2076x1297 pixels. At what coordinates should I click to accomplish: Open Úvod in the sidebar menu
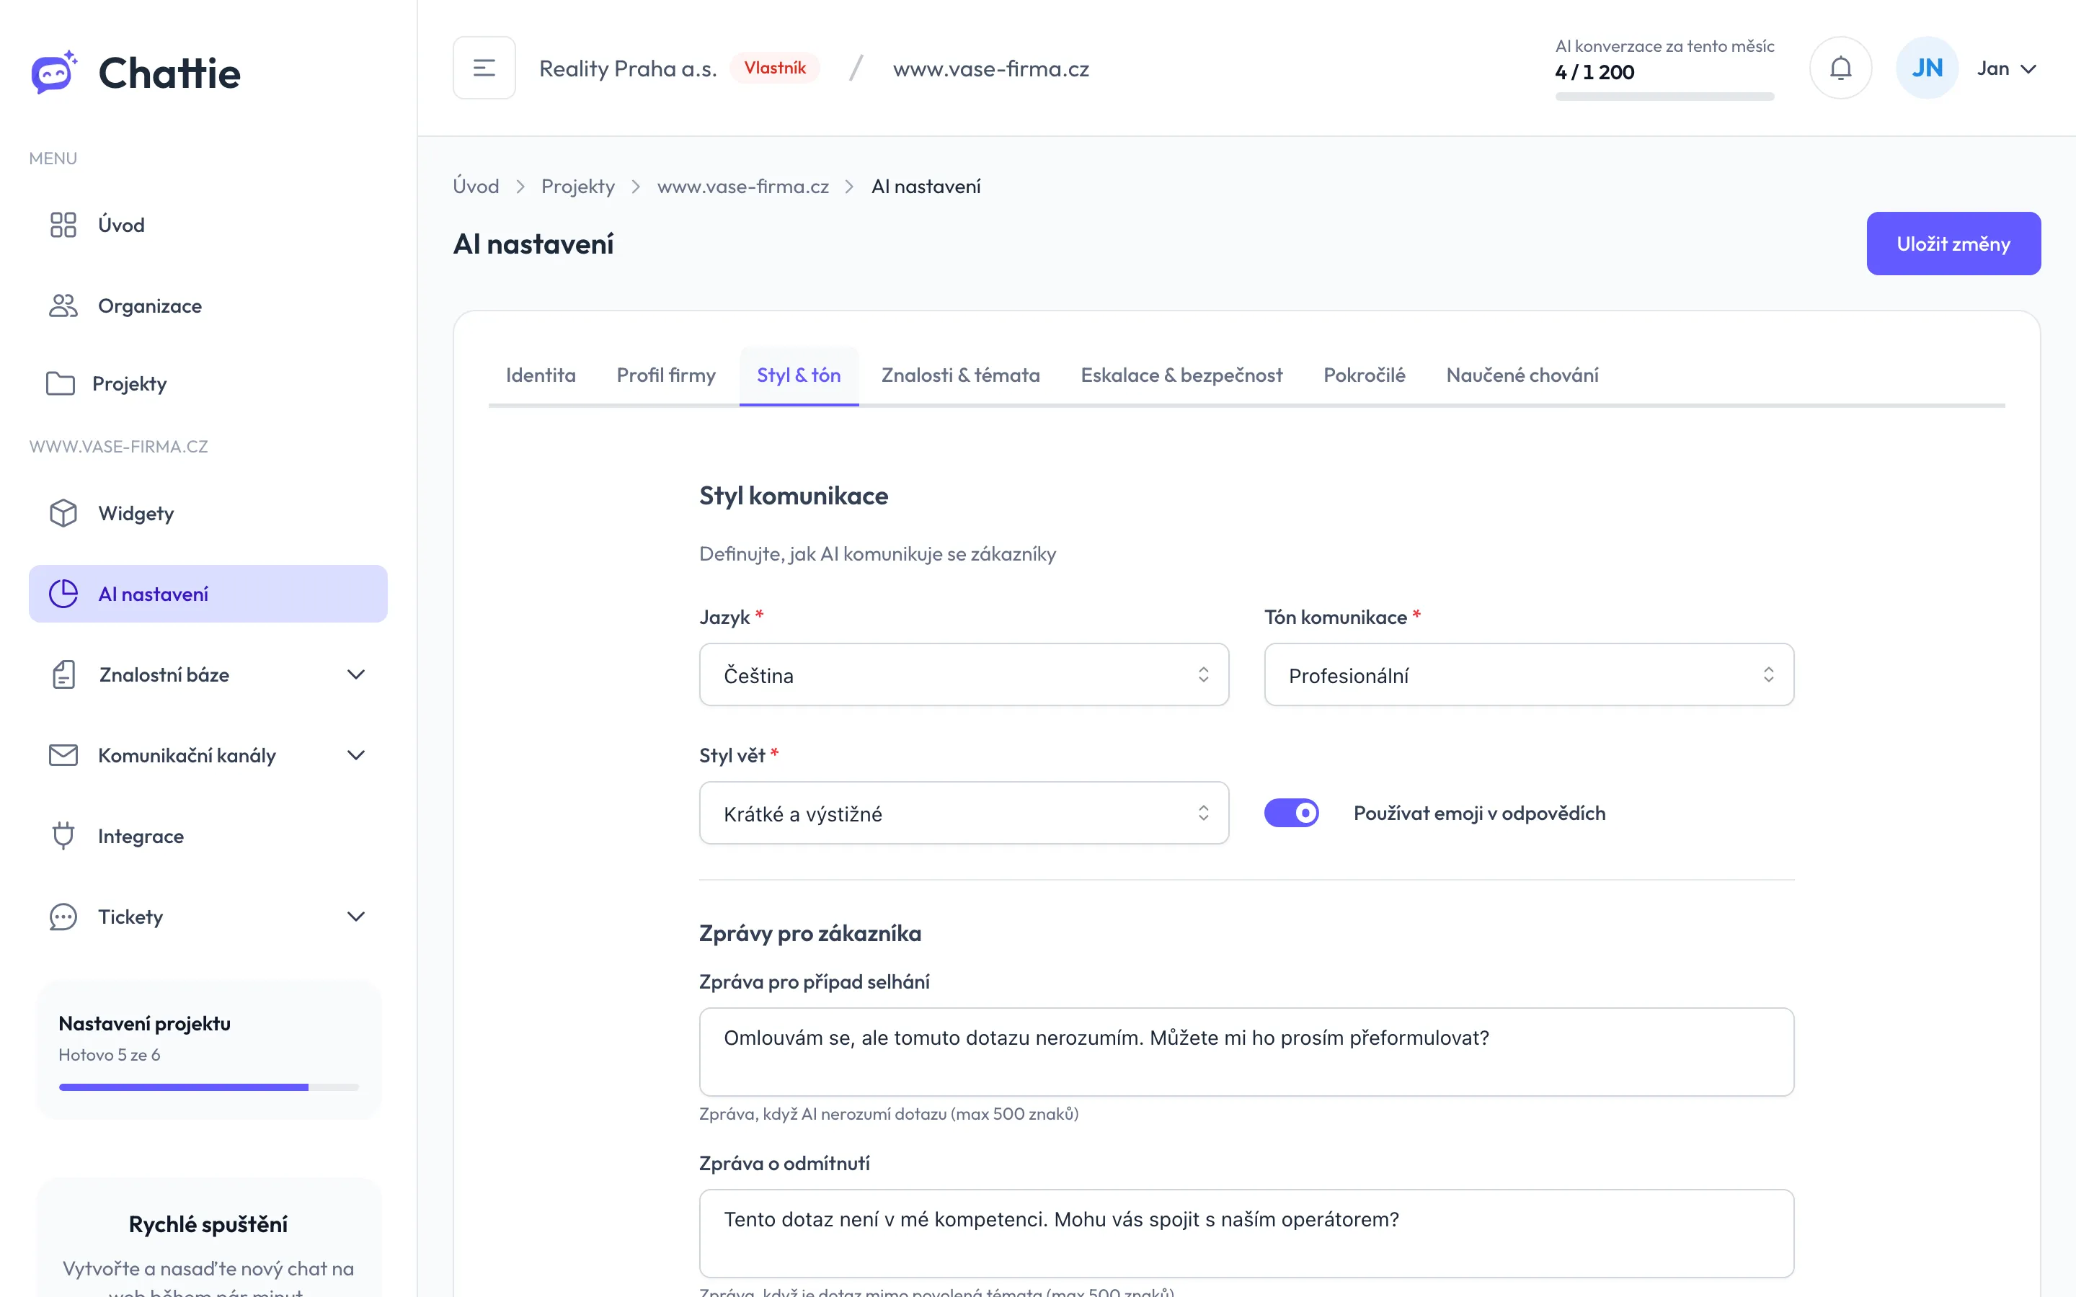208,225
